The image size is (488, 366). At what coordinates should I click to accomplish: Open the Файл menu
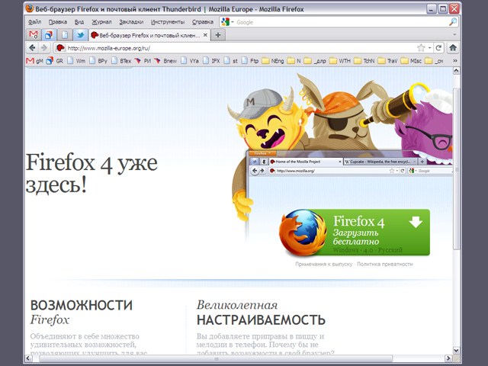[34, 22]
